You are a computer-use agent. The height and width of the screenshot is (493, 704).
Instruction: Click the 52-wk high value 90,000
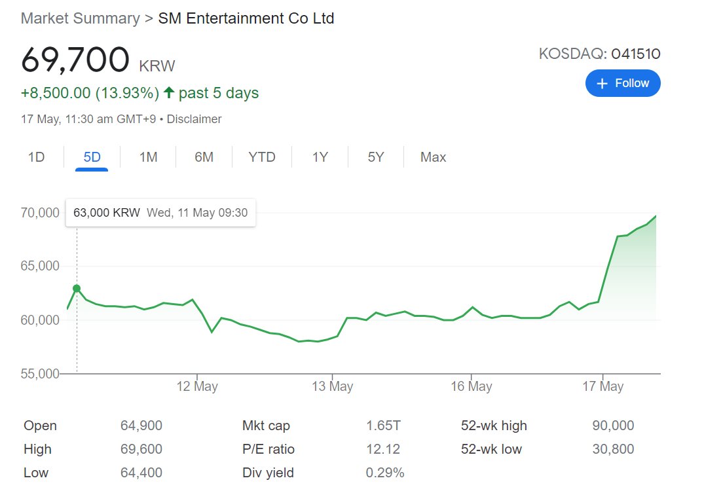click(x=614, y=425)
